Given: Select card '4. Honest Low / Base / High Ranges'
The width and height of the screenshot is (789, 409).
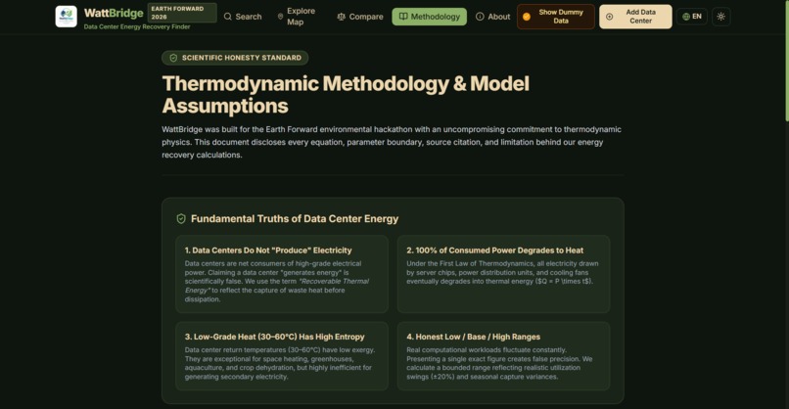Looking at the screenshot, I should [504, 356].
